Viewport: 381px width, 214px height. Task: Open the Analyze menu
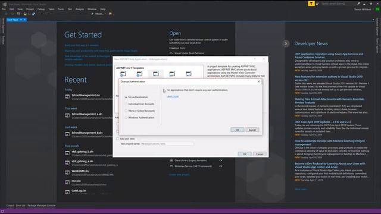[79, 10]
